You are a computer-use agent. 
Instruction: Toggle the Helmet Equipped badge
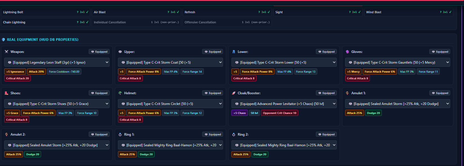tap(213, 93)
